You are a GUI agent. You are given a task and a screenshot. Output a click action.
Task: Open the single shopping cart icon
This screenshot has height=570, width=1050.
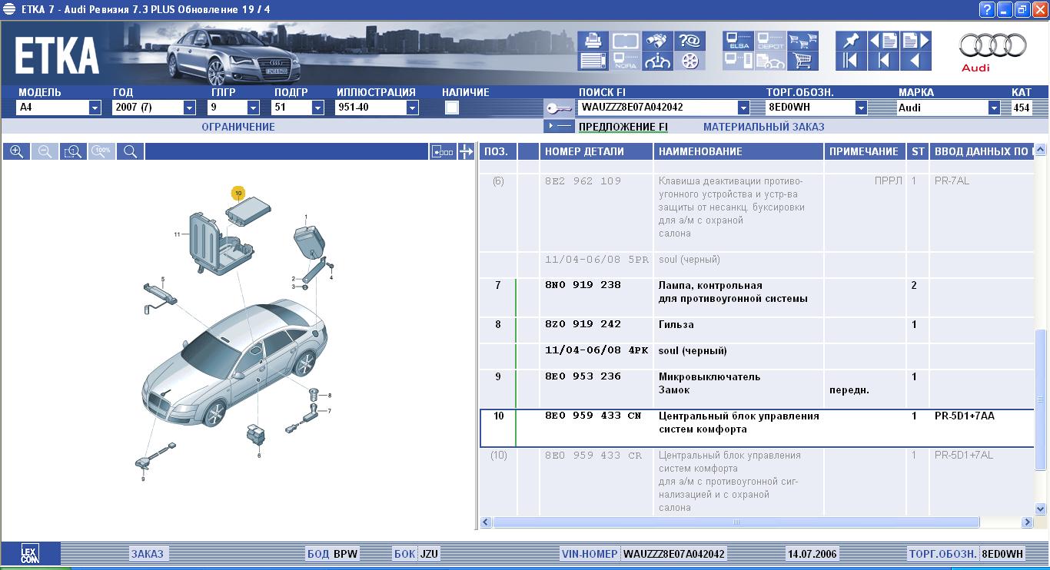pyautogui.click(x=802, y=61)
